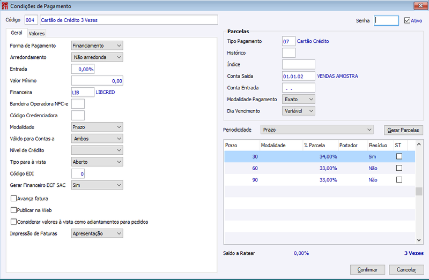Open the Arredondamento dropdown

(x=97, y=57)
